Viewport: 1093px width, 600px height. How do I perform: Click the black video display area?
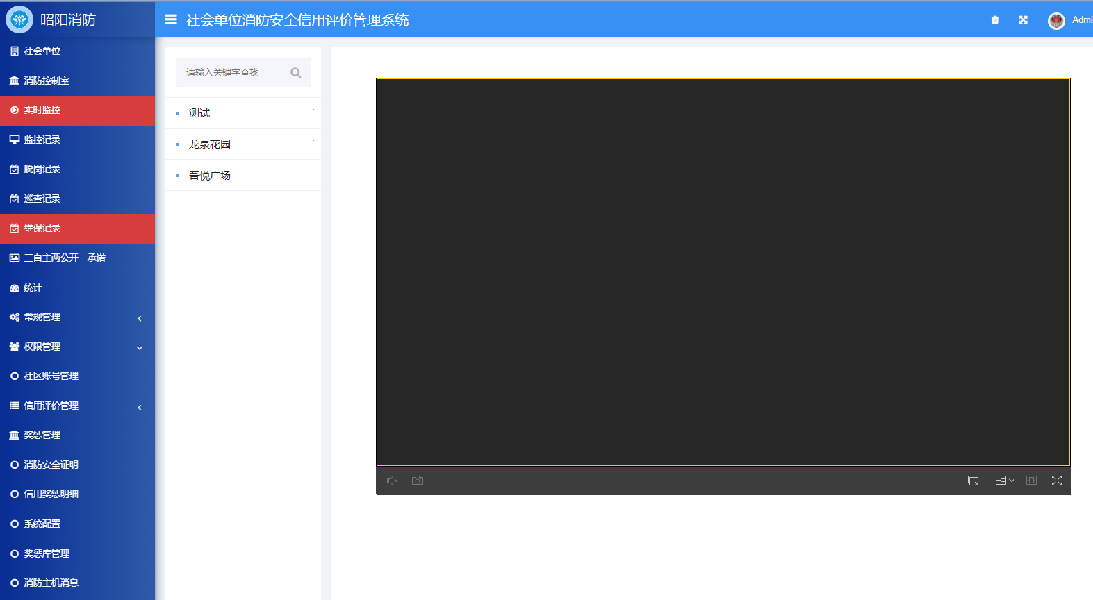point(723,272)
